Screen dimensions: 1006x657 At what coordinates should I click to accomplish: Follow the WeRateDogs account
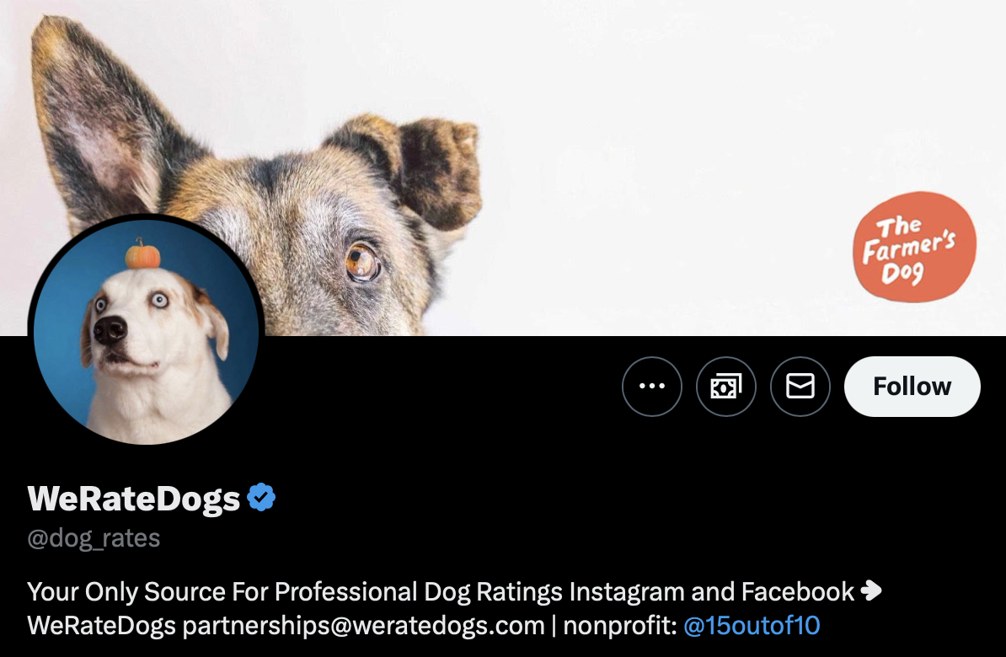pos(912,387)
